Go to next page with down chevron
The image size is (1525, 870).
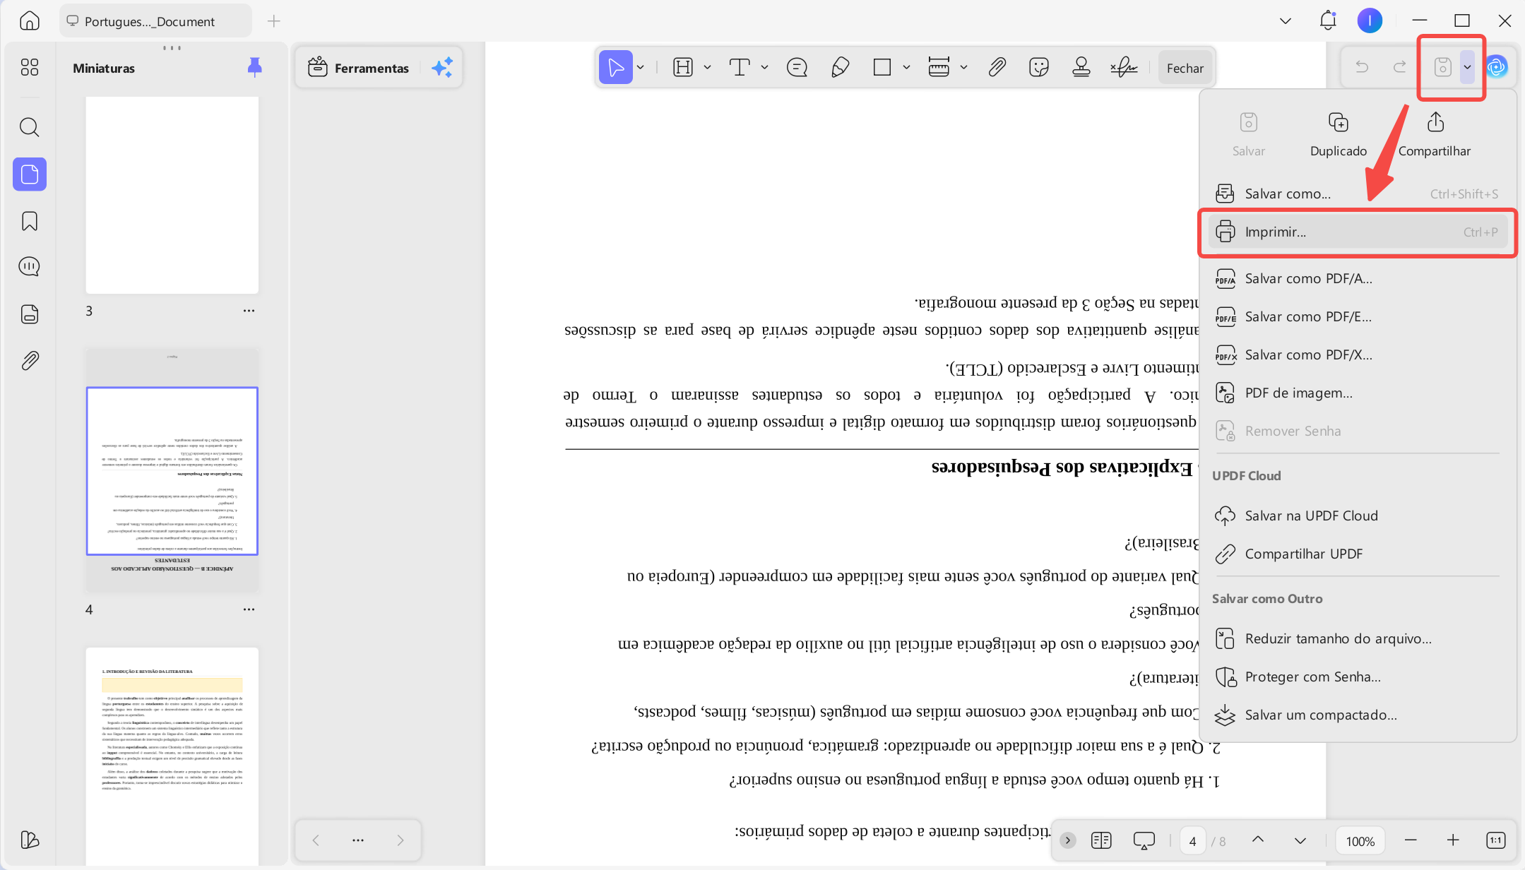point(1300,840)
